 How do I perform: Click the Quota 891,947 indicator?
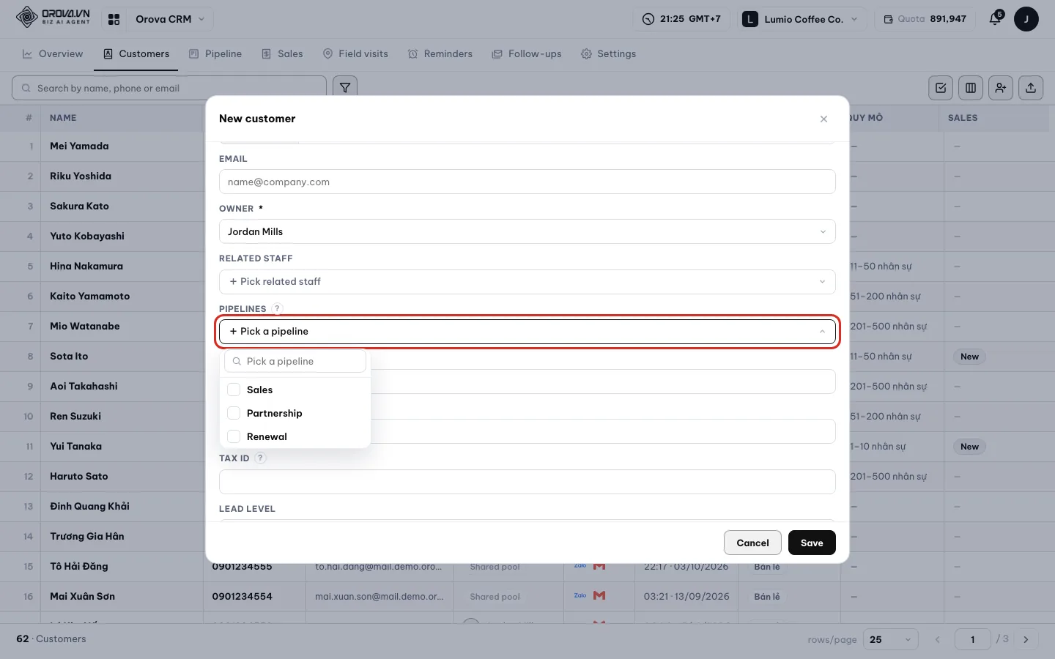click(x=925, y=19)
